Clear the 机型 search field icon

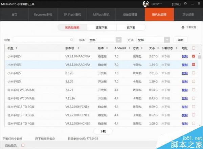(71, 40)
